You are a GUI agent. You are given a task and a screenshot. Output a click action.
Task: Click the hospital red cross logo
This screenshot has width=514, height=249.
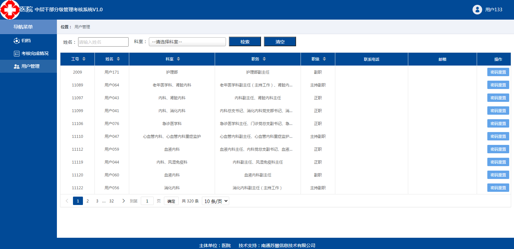(10, 10)
